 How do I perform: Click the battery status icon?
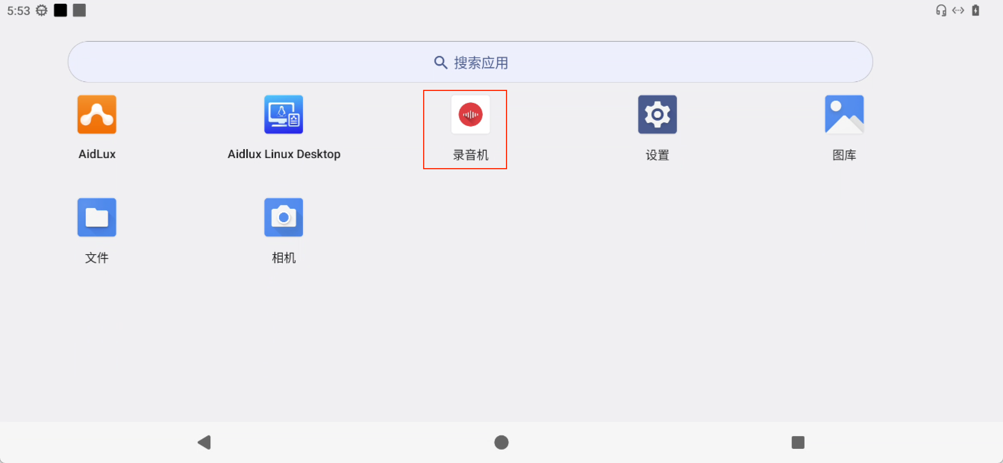pos(975,10)
